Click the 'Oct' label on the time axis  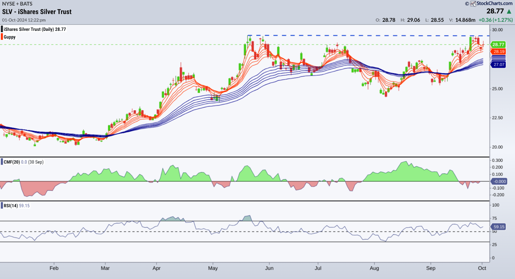(x=482, y=268)
